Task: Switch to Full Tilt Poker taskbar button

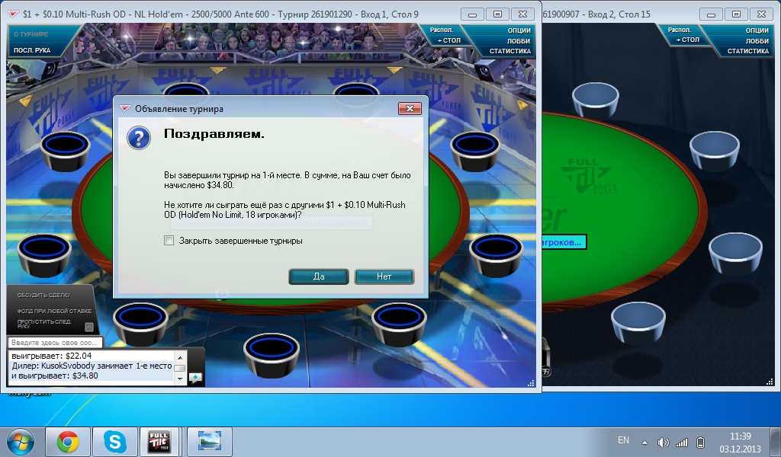Action: [x=159, y=442]
